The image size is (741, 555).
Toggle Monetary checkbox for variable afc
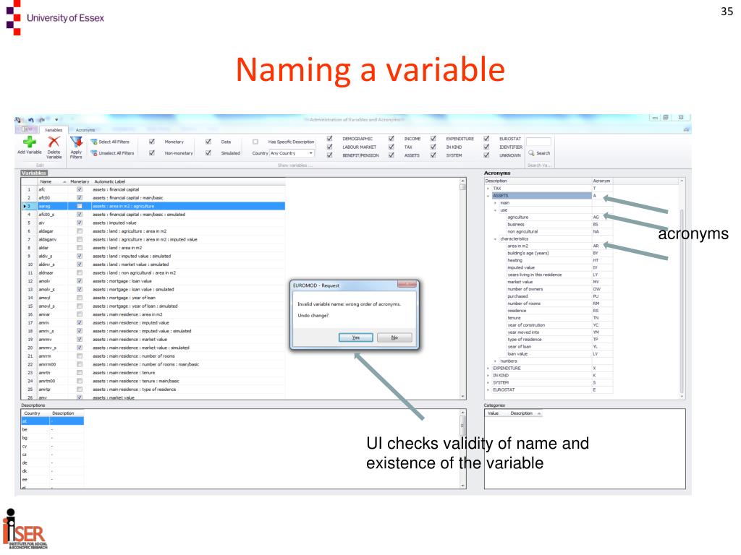point(80,189)
